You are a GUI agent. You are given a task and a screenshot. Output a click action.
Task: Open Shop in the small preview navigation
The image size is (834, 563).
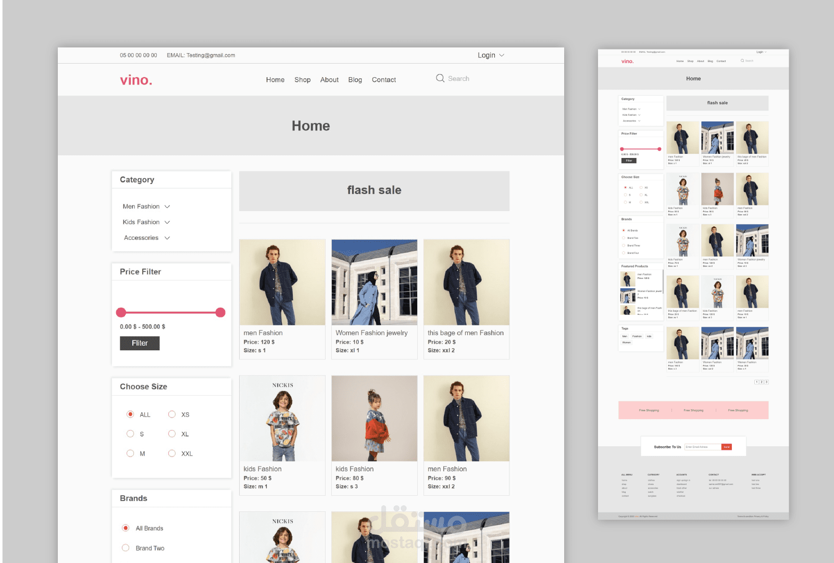pos(690,61)
